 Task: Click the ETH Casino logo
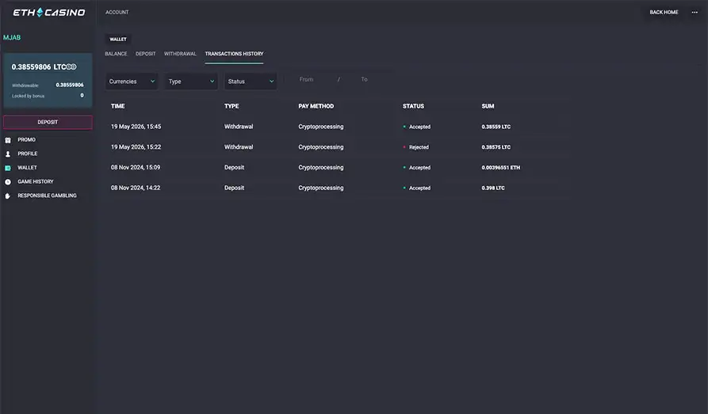49,13
